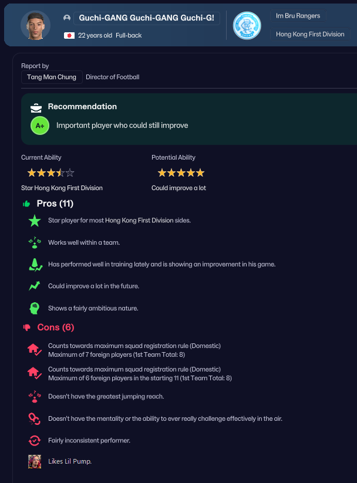Screen dimensions: 357x483
Task: Click the Lil Pump thumbnail image
Action: [x=35, y=461]
